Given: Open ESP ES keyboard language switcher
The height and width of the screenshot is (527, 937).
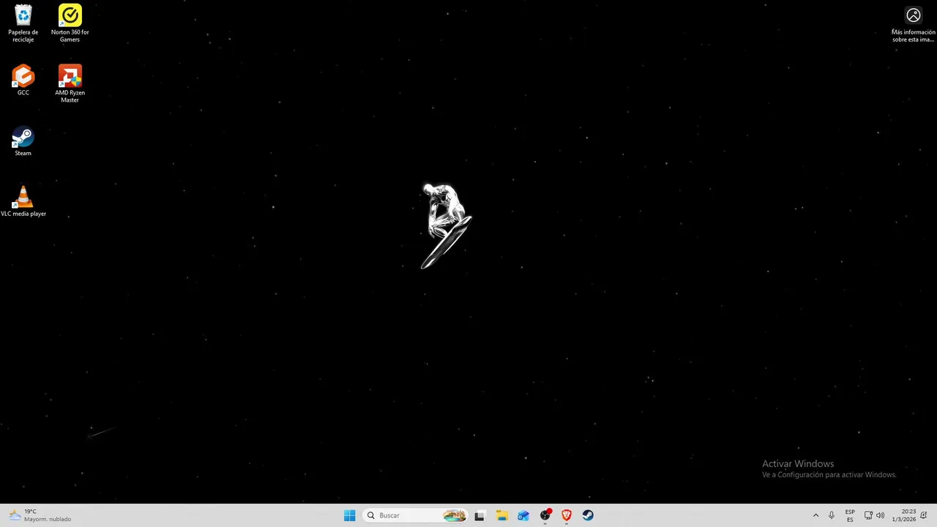Looking at the screenshot, I should coord(850,515).
